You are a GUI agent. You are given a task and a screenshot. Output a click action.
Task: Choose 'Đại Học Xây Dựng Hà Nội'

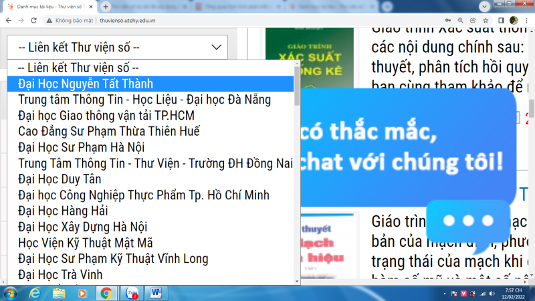[x=150, y=227]
